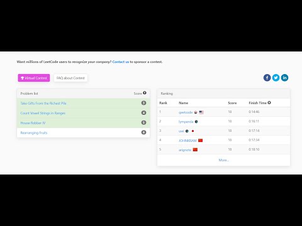Open FAQ about Contest
302x226 pixels.
tap(70, 78)
